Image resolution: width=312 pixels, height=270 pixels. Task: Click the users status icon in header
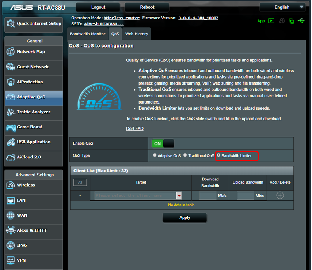tap(282, 21)
